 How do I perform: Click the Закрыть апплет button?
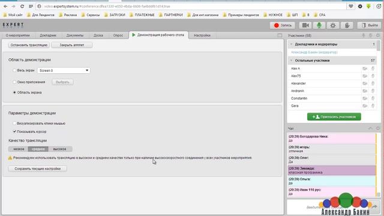click(72, 45)
